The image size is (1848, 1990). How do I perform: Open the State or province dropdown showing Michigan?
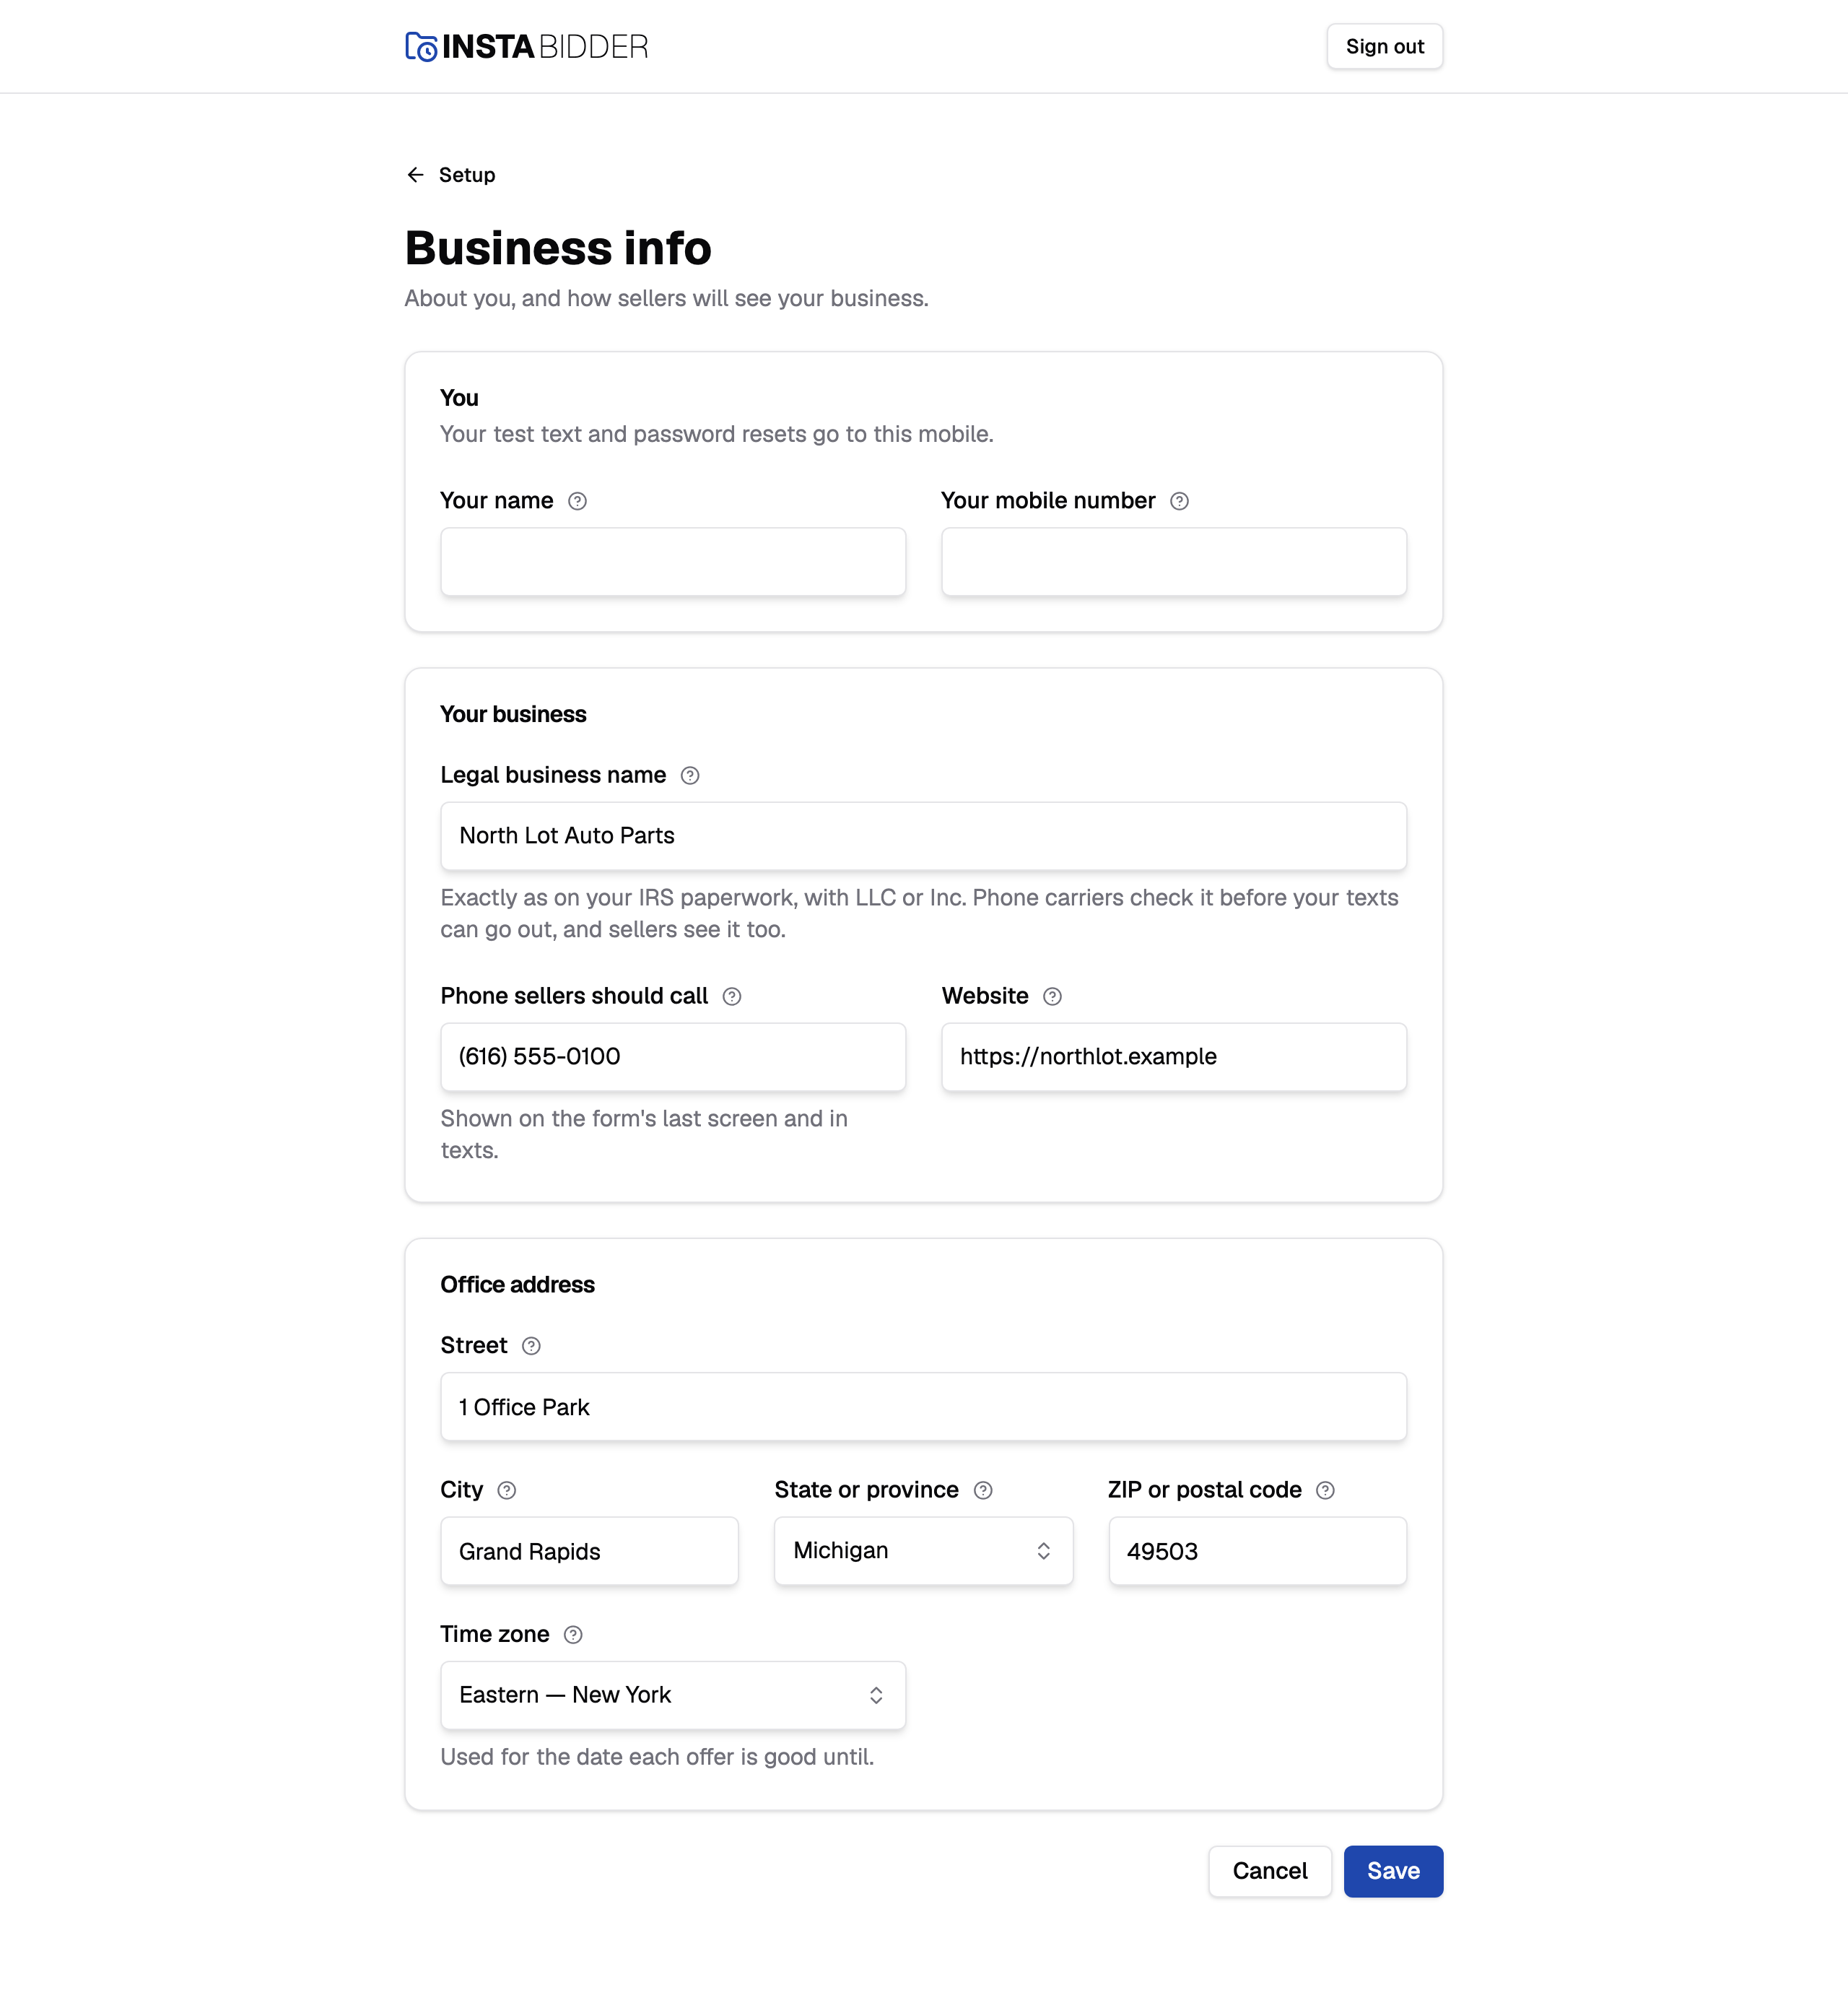click(924, 1551)
